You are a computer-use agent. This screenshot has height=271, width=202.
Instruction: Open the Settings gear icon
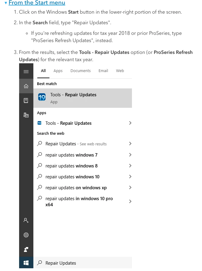(x=26, y=235)
